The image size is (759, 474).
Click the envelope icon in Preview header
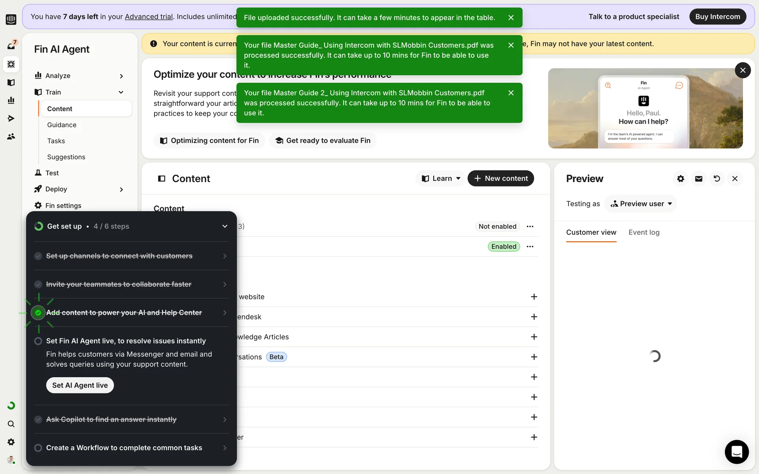(699, 179)
